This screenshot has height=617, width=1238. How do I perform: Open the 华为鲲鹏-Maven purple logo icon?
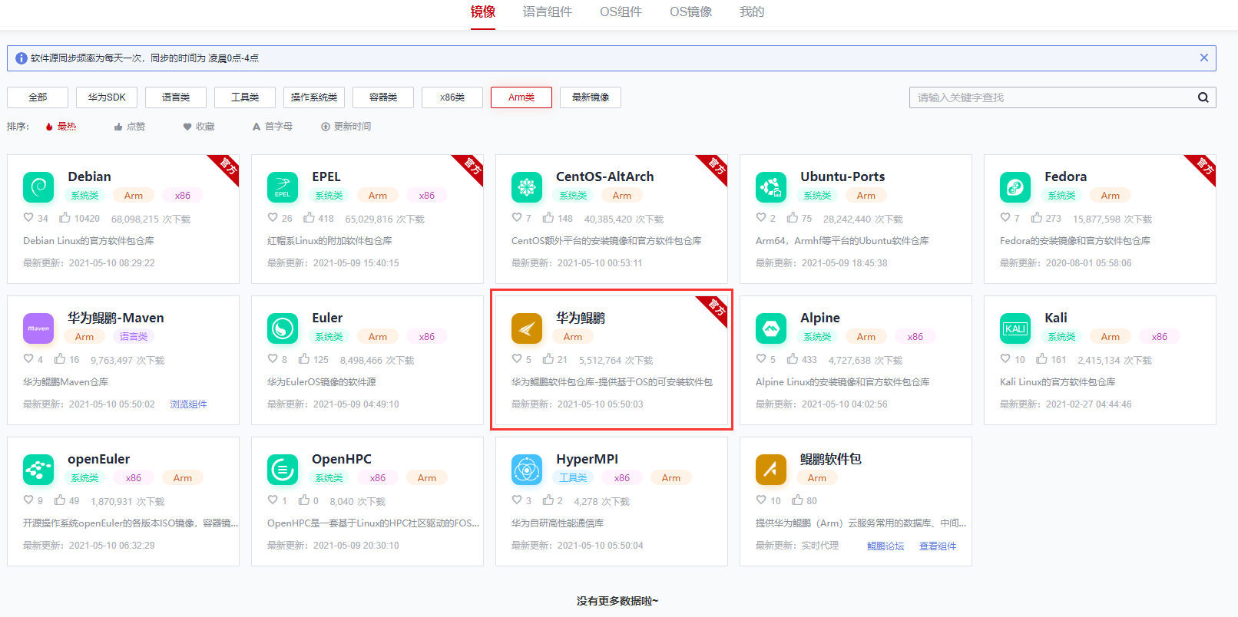click(38, 328)
